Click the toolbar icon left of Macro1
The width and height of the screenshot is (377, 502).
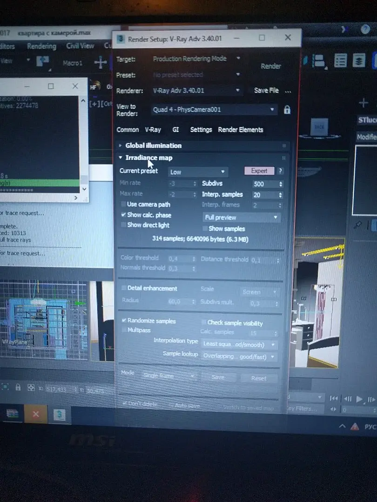(43, 61)
